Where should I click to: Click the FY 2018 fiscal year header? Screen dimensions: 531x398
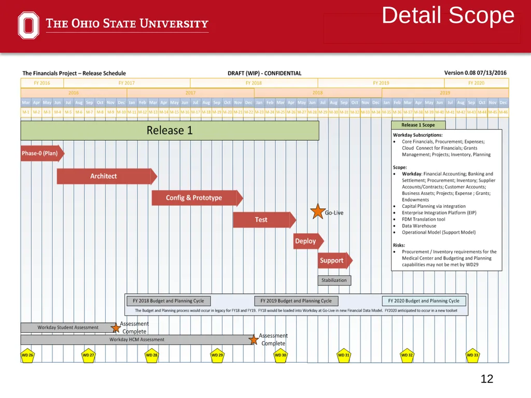tap(254, 83)
